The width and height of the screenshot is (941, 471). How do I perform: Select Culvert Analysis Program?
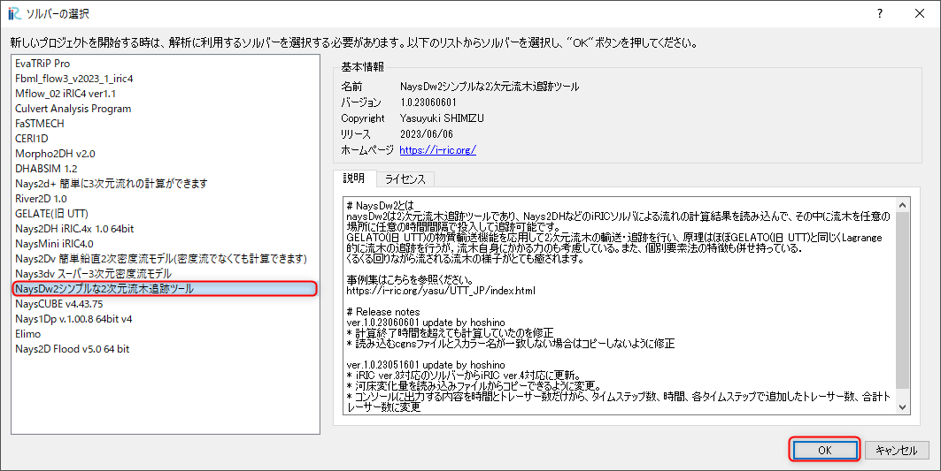pyautogui.click(x=165, y=109)
